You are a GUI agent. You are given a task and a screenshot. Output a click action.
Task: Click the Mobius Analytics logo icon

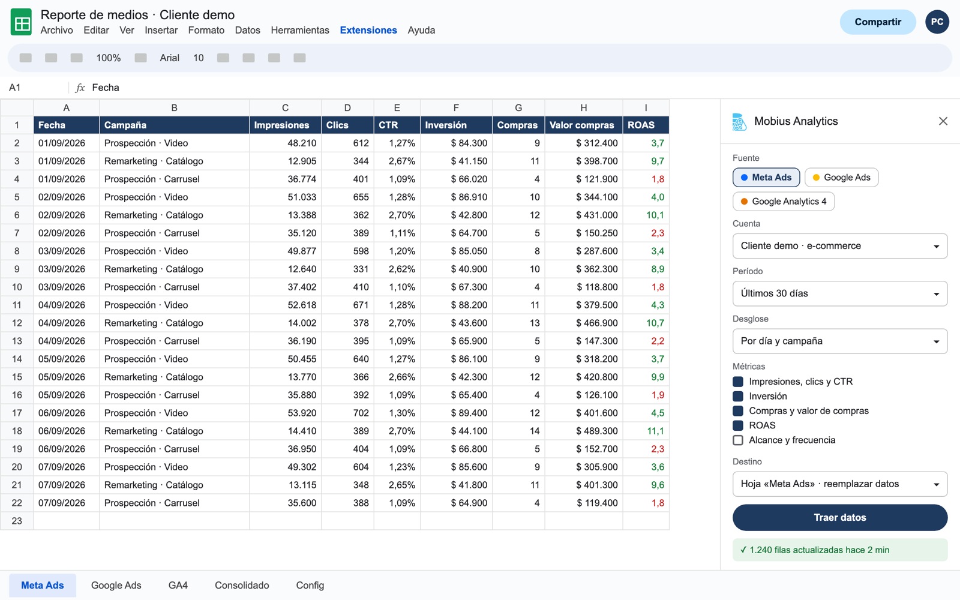[x=739, y=121]
